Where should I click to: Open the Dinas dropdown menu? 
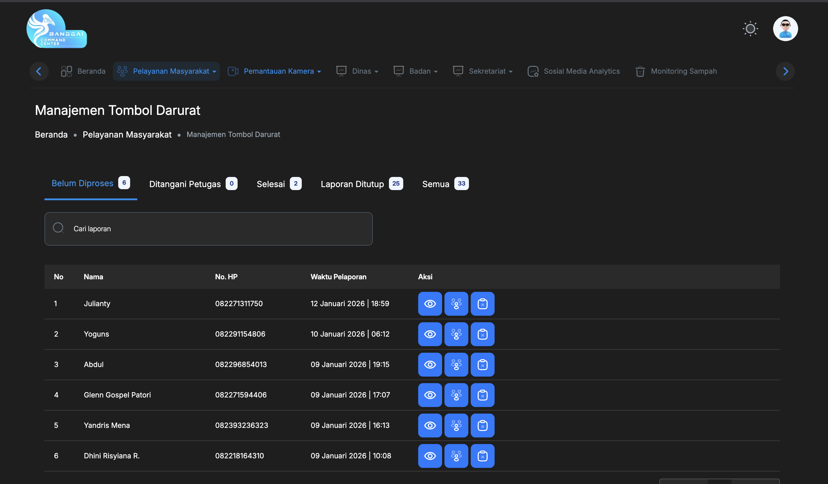[357, 71]
